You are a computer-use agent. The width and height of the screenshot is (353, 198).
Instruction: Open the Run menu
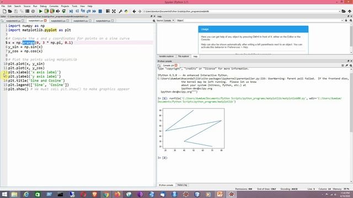tap(35, 6)
